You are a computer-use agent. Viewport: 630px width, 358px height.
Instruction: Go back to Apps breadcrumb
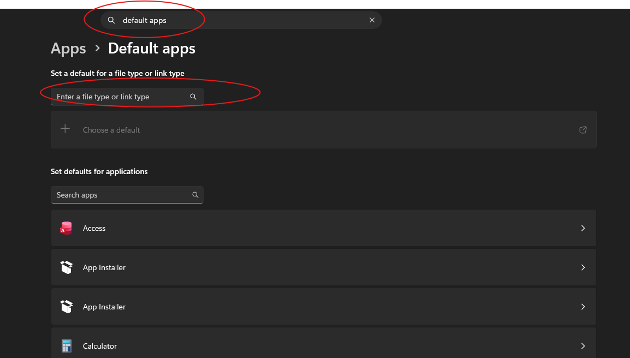(x=68, y=49)
